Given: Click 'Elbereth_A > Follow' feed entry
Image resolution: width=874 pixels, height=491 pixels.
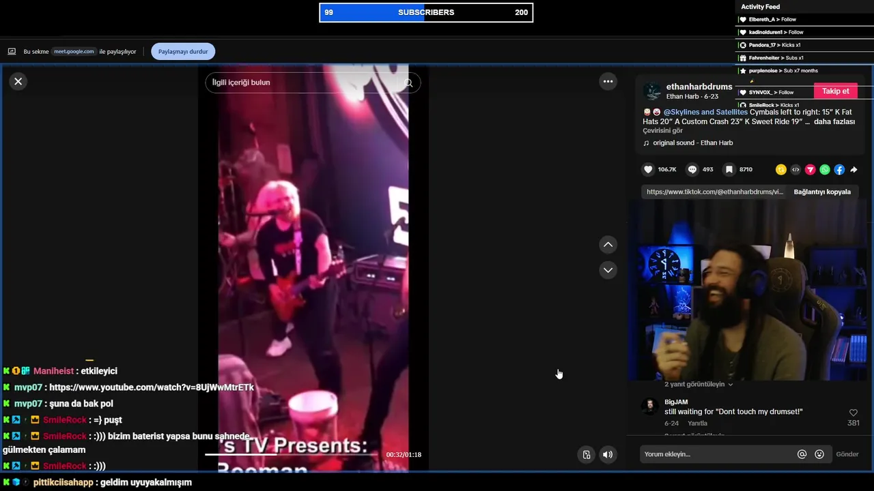Looking at the screenshot, I should point(772,20).
